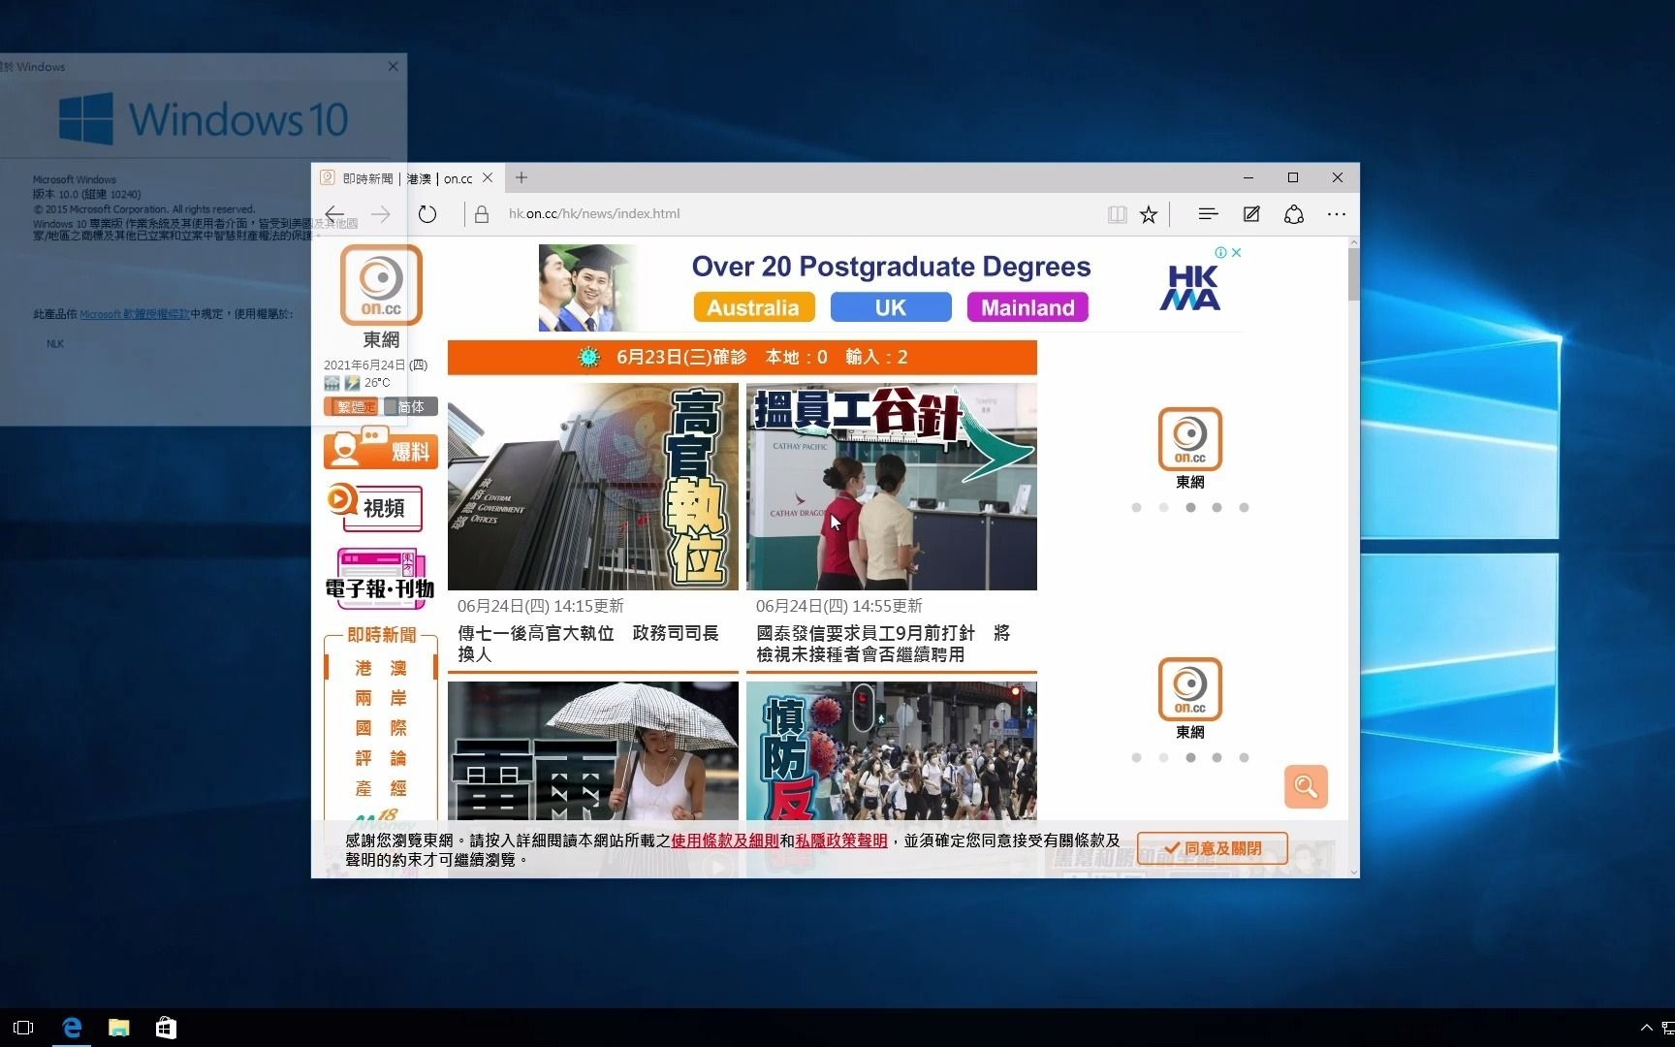
Task: Open 私隱政策聲明 link
Action: click(x=841, y=841)
